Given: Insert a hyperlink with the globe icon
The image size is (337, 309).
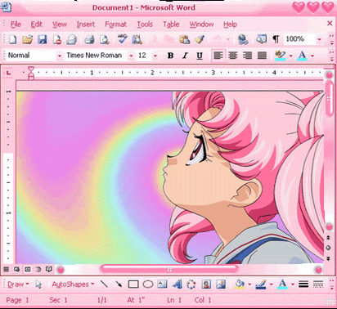Looking at the screenshot, I should pos(243,40).
